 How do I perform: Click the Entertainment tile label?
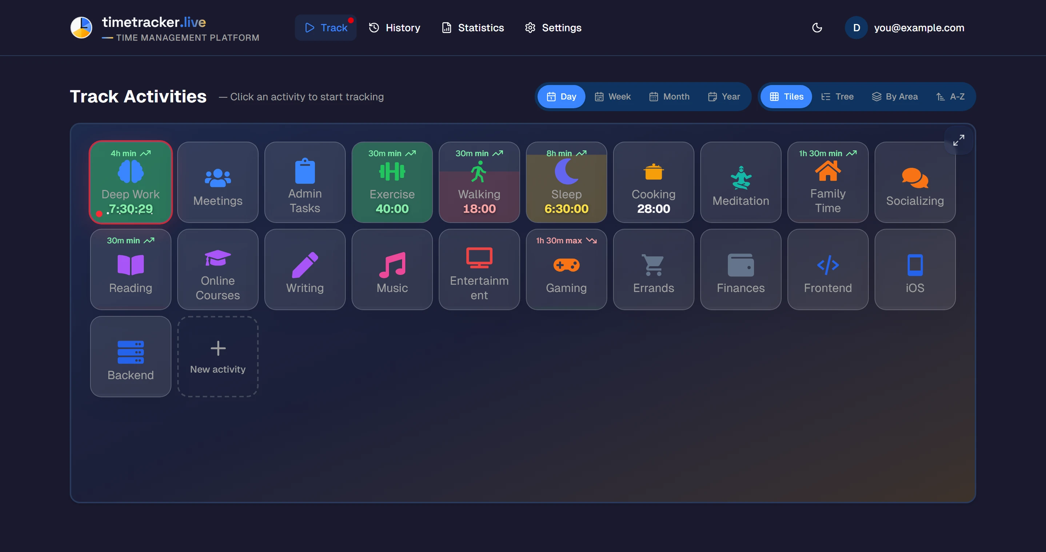point(479,288)
